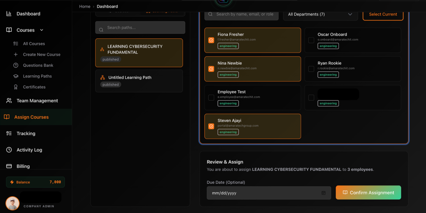Click the Billing card icon
This screenshot has width=426, height=213.
[9, 166]
